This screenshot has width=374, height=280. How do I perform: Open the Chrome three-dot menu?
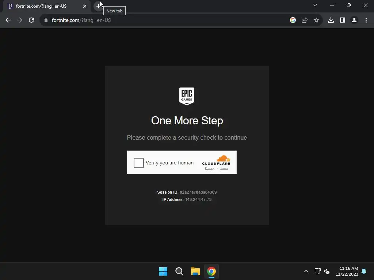click(x=366, y=20)
